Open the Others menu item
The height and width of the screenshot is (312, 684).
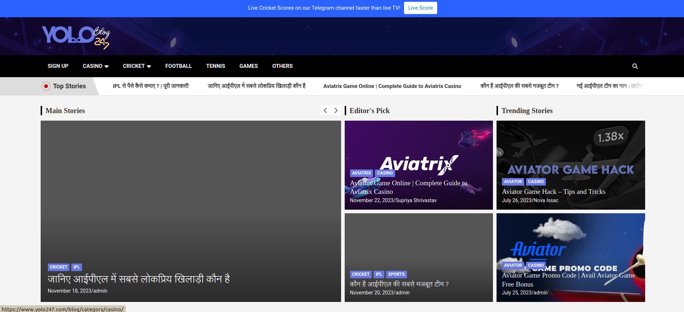click(282, 66)
